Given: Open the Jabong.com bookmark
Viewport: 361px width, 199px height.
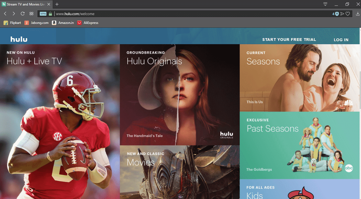Looking at the screenshot, I should click(x=37, y=23).
